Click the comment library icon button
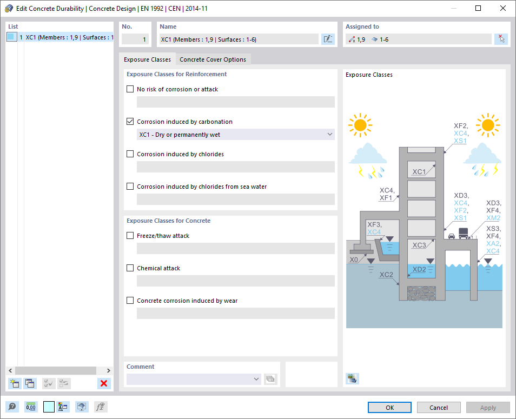 pyautogui.click(x=270, y=379)
